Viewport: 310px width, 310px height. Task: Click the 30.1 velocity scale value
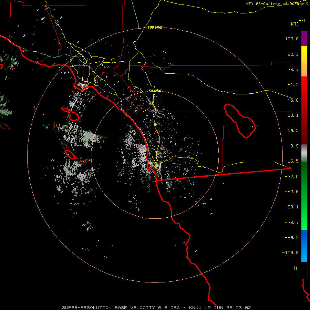(x=293, y=115)
